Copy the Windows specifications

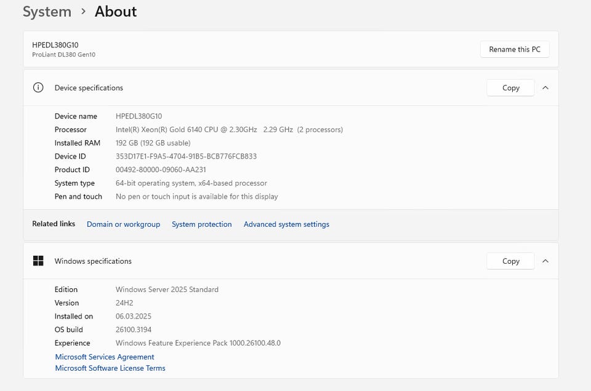point(510,261)
